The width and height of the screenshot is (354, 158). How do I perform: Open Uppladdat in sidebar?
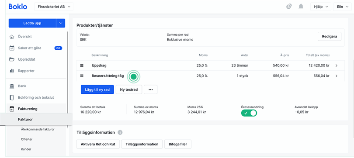pos(27,59)
